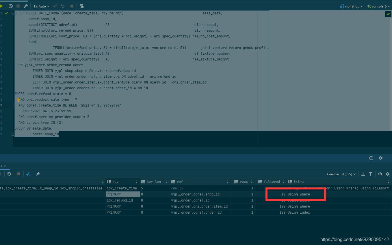Close the result tab 1

[x=5, y=166]
